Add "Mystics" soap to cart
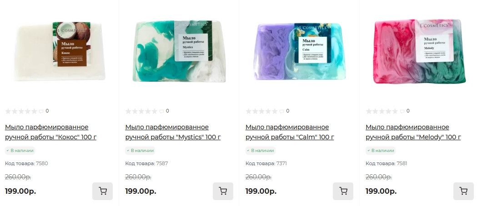This screenshot has height=206, width=477. (223, 191)
